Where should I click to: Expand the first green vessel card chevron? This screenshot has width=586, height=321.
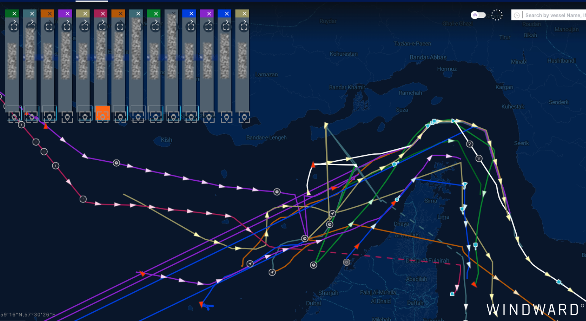tap(14, 22)
